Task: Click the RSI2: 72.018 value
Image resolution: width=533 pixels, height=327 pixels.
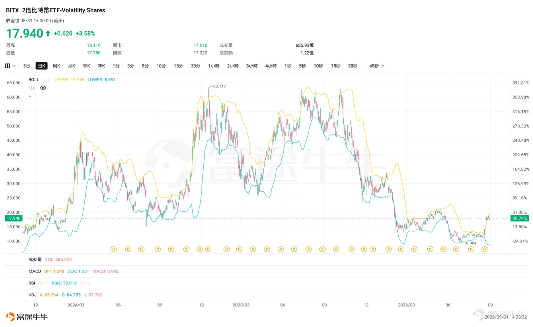Action: click(64, 283)
